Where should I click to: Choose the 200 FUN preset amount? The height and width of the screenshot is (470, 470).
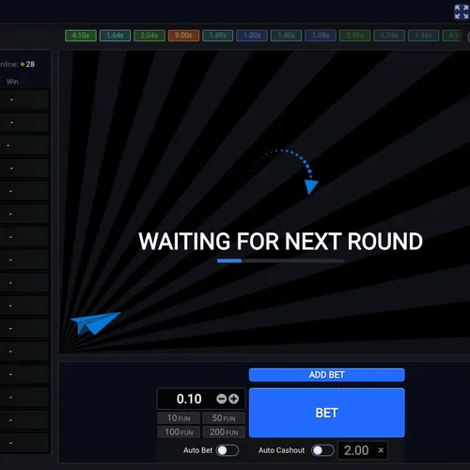pos(224,432)
